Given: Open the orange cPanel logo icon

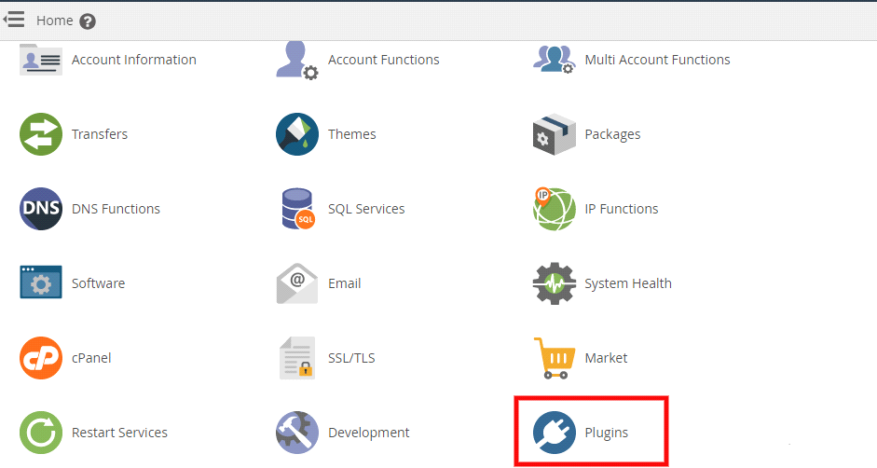Looking at the screenshot, I should coord(41,358).
